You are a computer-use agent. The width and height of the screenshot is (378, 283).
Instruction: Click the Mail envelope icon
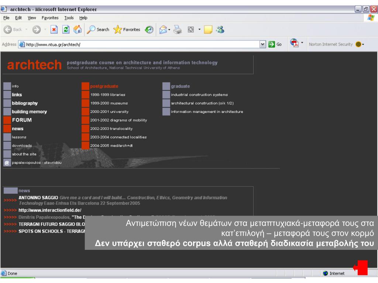tap(163, 29)
